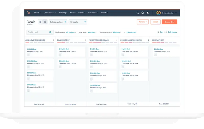Open the Actions dropdown button
The height and width of the screenshot is (129, 204).
tap(143, 22)
